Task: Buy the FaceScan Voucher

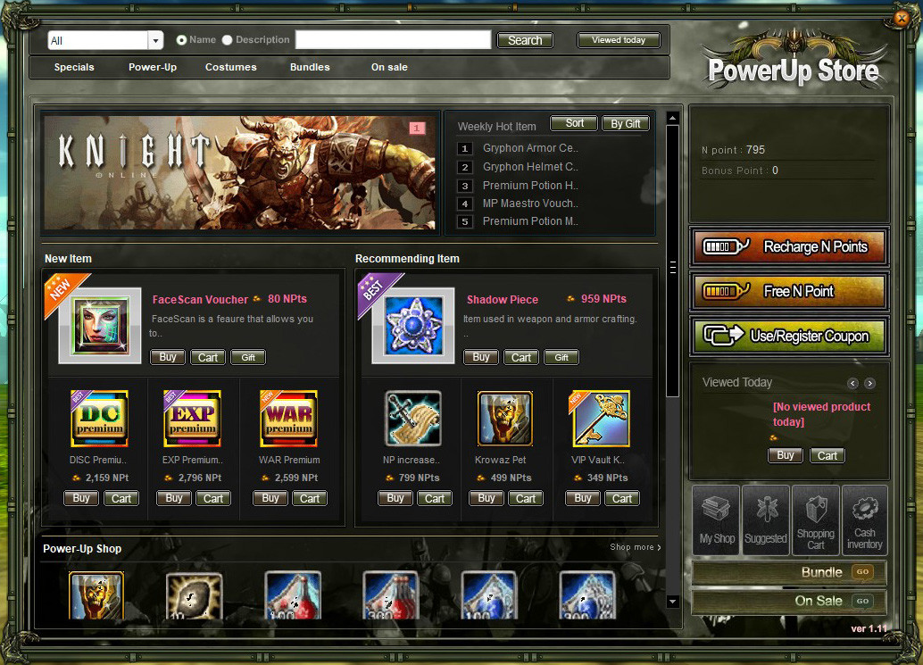Action: [x=168, y=357]
